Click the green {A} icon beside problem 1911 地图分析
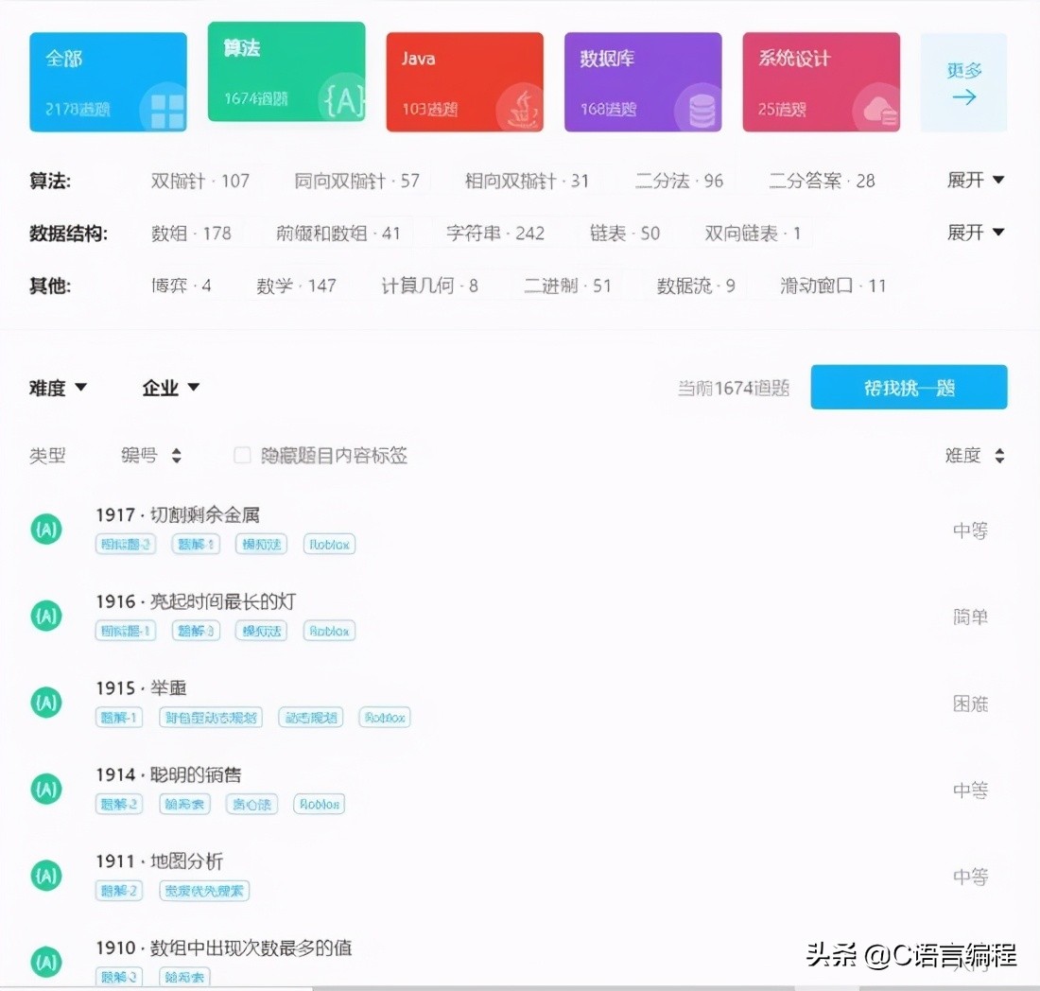This screenshot has width=1040, height=991. 45,876
